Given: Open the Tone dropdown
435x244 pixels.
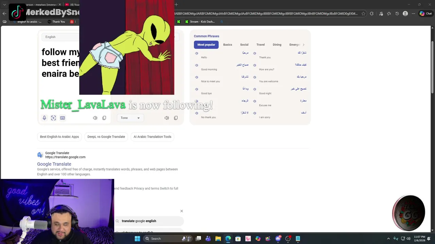Looking at the screenshot, I should (130, 118).
